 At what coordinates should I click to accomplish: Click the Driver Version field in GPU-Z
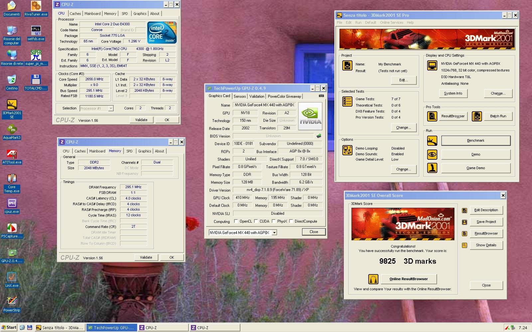tap(277, 190)
